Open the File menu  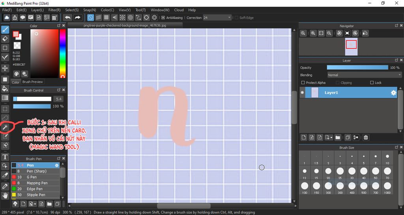[x=7, y=10]
